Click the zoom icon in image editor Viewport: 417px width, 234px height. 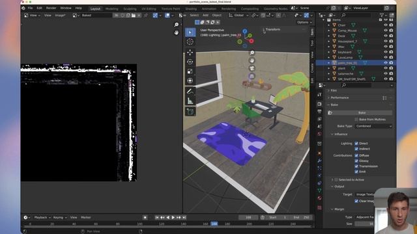tap(177, 25)
